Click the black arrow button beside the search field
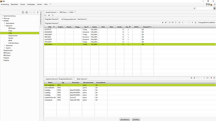The height and width of the screenshot is (121, 216). click(x=214, y=8)
